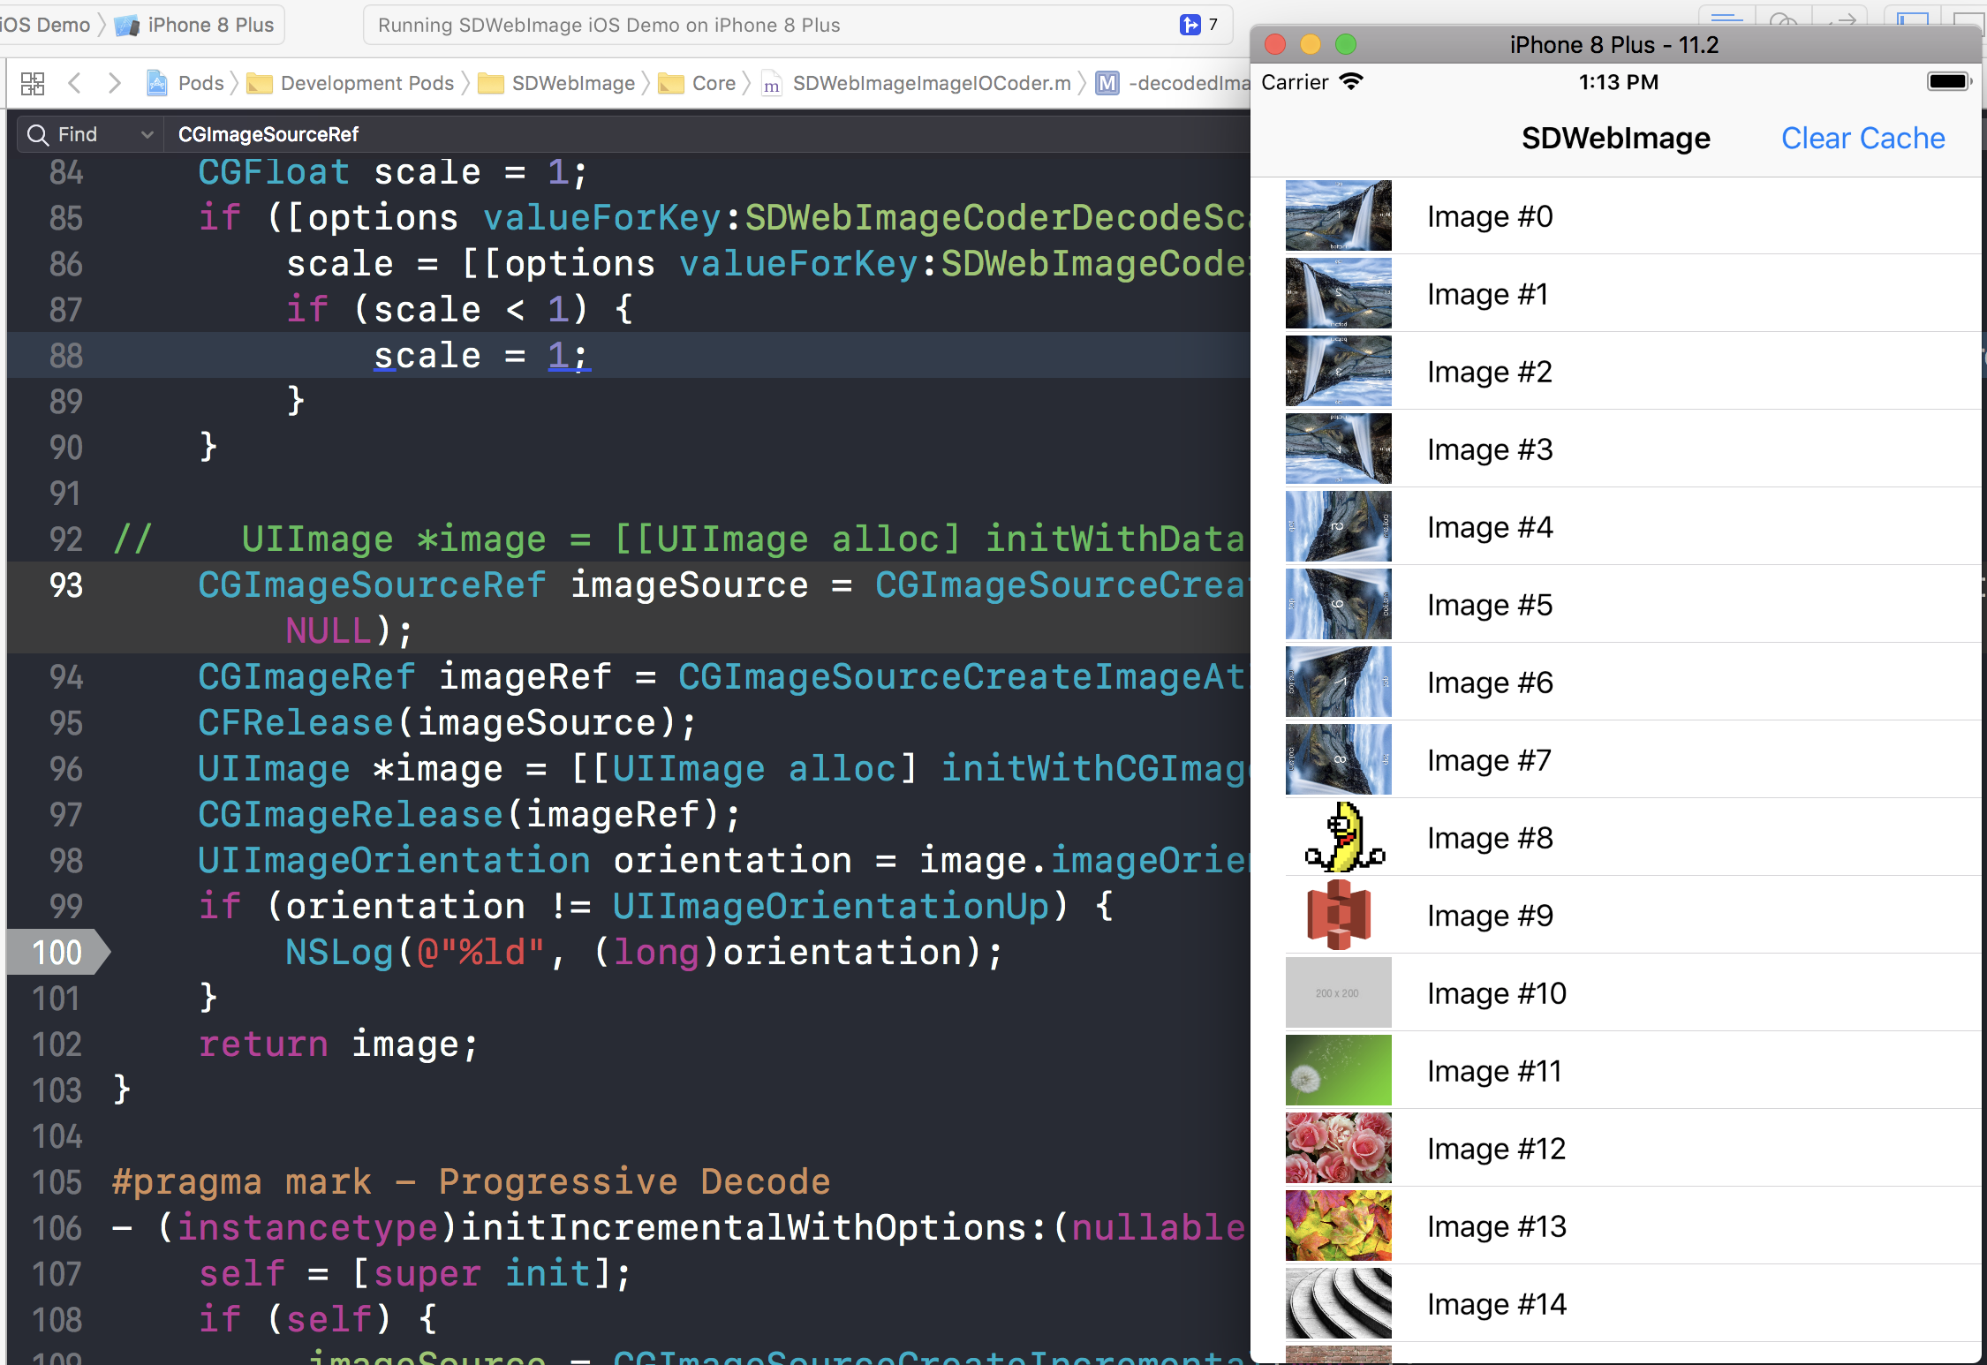Open the Find options dropdown chevron
The image size is (1987, 1365).
pyautogui.click(x=146, y=134)
